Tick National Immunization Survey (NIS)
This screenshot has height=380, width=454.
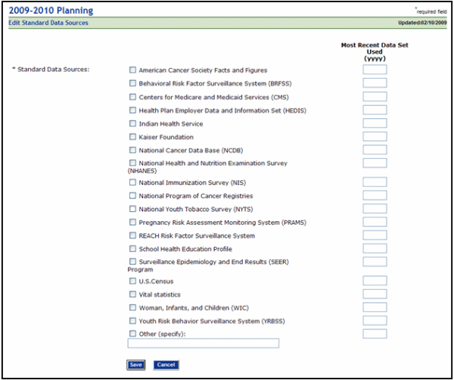pyautogui.click(x=132, y=182)
